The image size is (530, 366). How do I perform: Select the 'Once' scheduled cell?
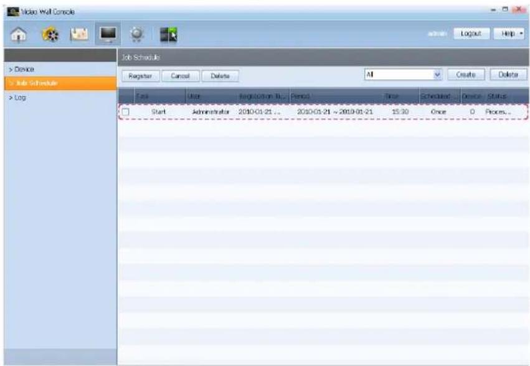(x=438, y=112)
